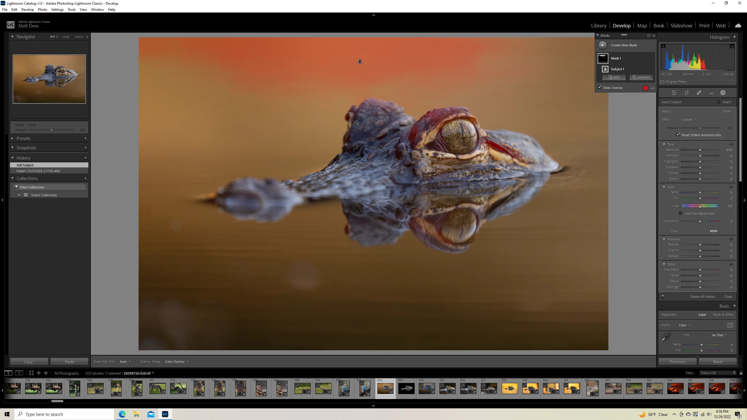The width and height of the screenshot is (747, 420).
Task: Pick the white balance eyedropper tool
Action: coord(666,337)
